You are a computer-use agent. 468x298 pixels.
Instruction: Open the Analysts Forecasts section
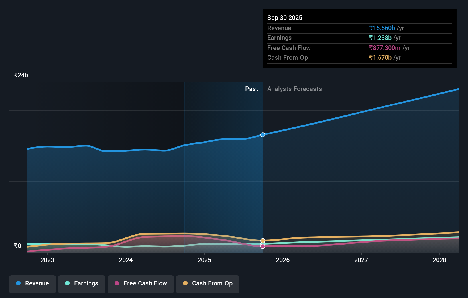click(294, 89)
